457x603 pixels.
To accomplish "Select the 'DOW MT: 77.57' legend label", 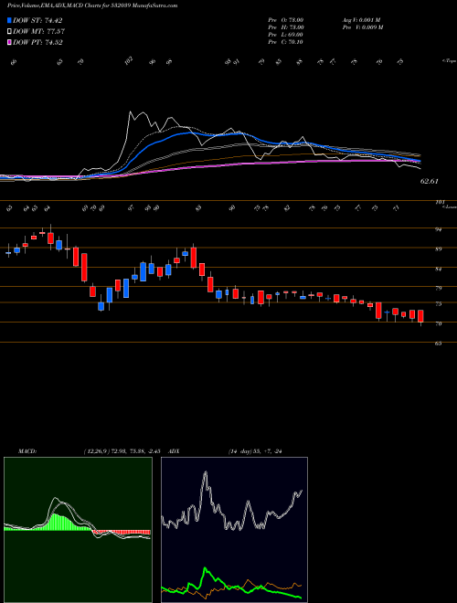I will [x=38, y=32].
